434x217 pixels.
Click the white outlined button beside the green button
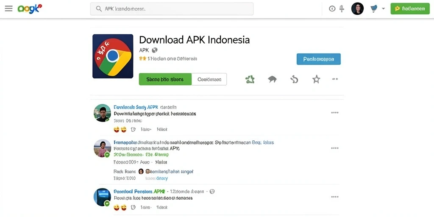[x=209, y=79]
